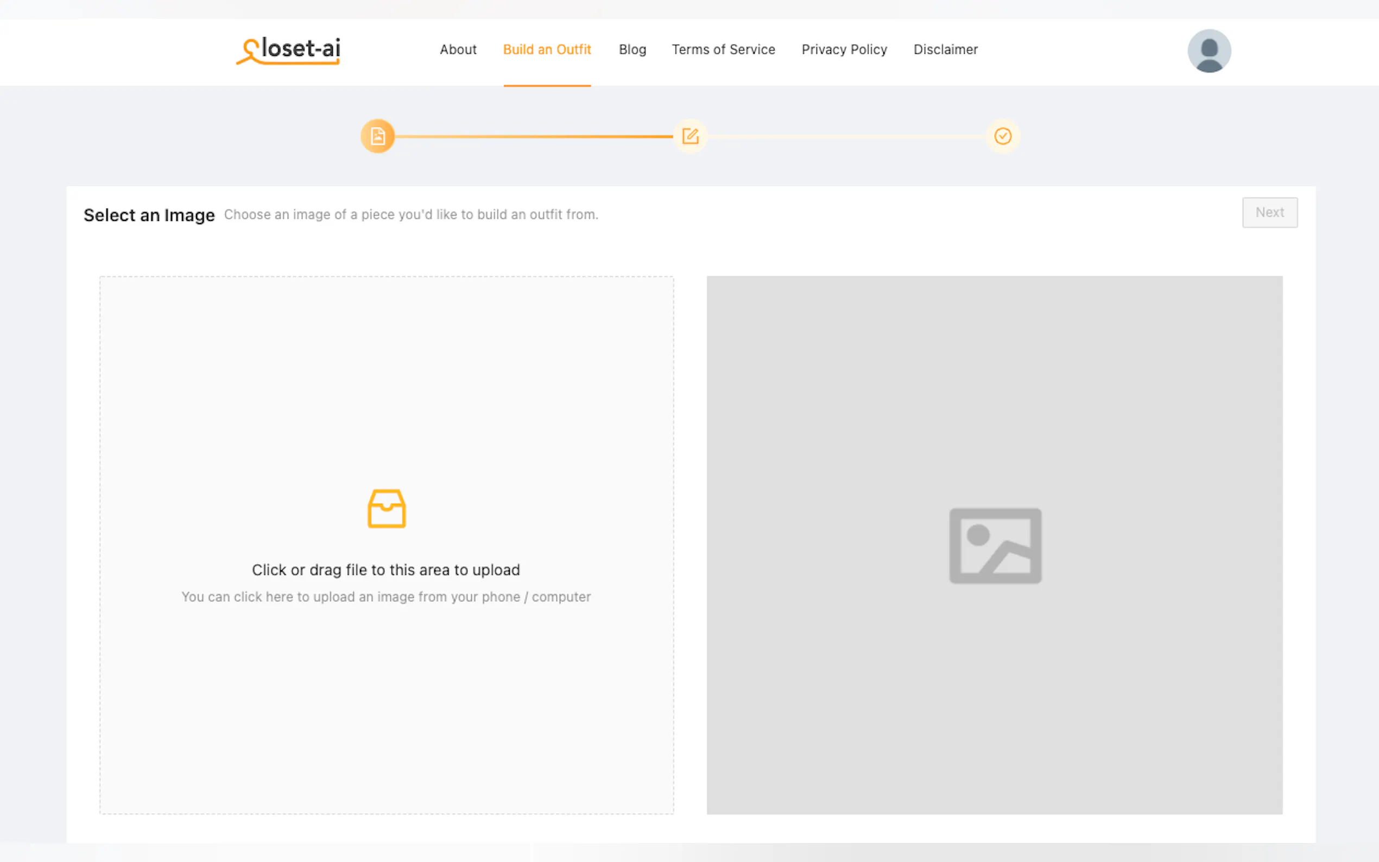
Task: Open Terms of Service link
Action: (723, 49)
